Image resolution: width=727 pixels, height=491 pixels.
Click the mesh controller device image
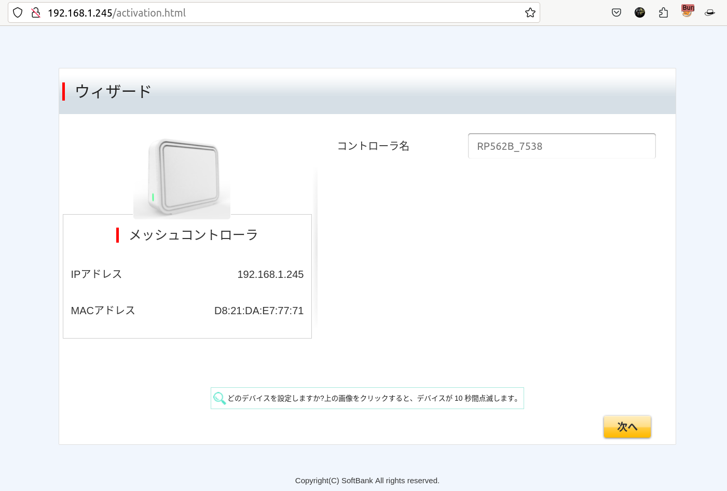[x=182, y=178]
